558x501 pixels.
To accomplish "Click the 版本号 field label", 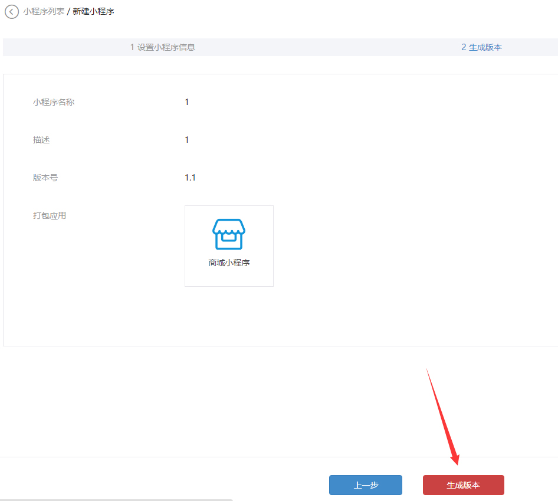I will [x=45, y=178].
